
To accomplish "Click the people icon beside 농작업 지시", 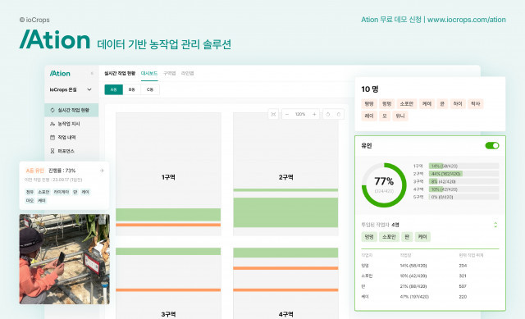I will (x=52, y=124).
